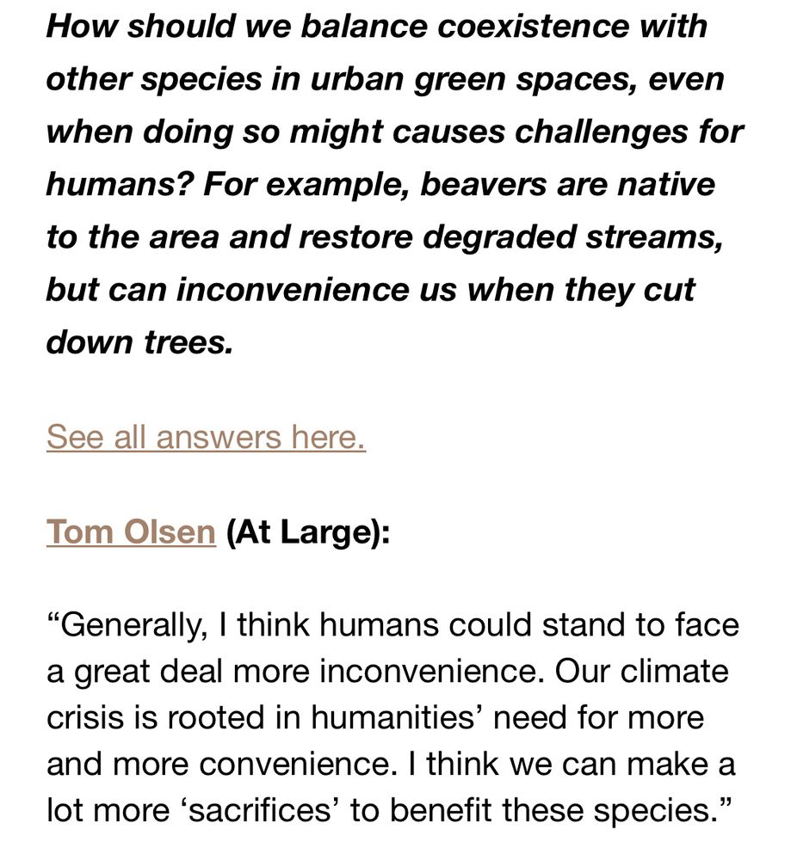
Task: Click the phrase "Our climate" in the quote
Action: click(x=642, y=672)
